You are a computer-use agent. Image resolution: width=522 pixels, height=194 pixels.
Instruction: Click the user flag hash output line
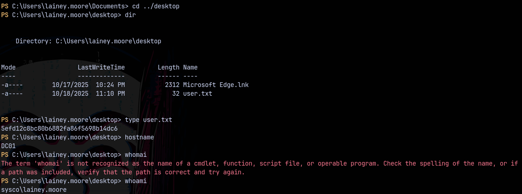pos(59,128)
